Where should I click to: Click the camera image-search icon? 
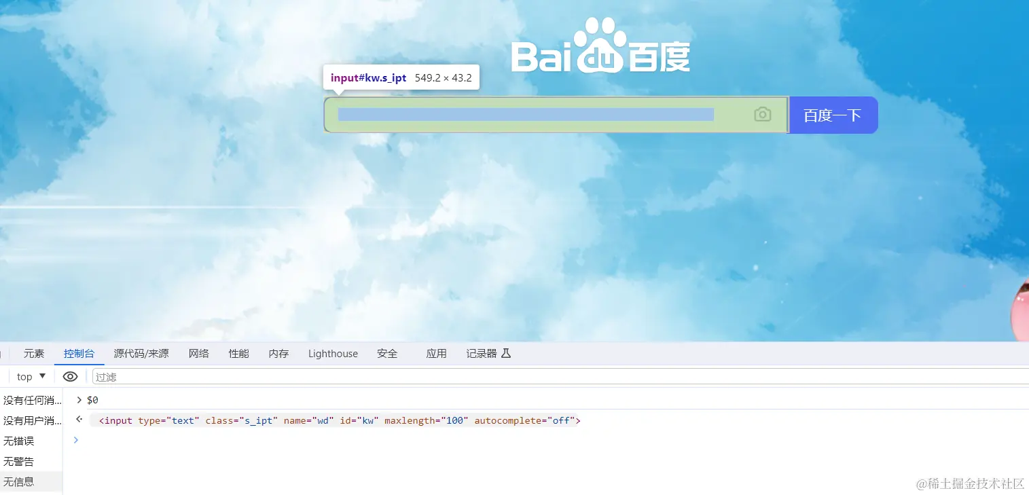[x=763, y=114]
